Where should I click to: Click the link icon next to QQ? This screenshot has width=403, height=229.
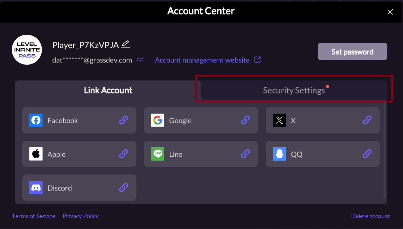(367, 154)
